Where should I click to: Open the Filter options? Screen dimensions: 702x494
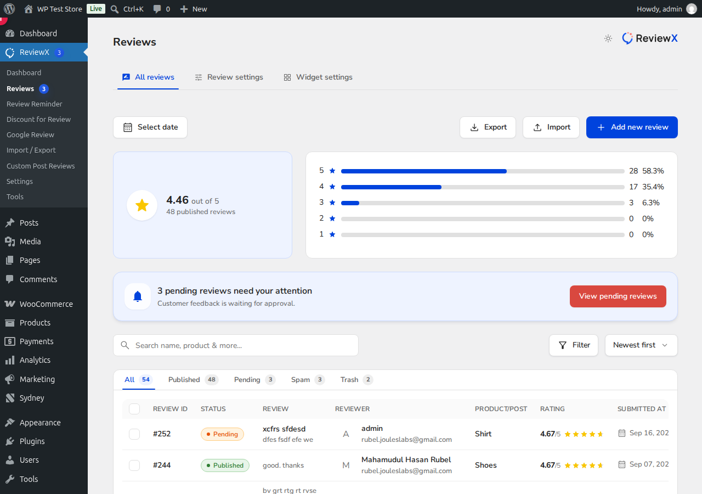pyautogui.click(x=574, y=345)
